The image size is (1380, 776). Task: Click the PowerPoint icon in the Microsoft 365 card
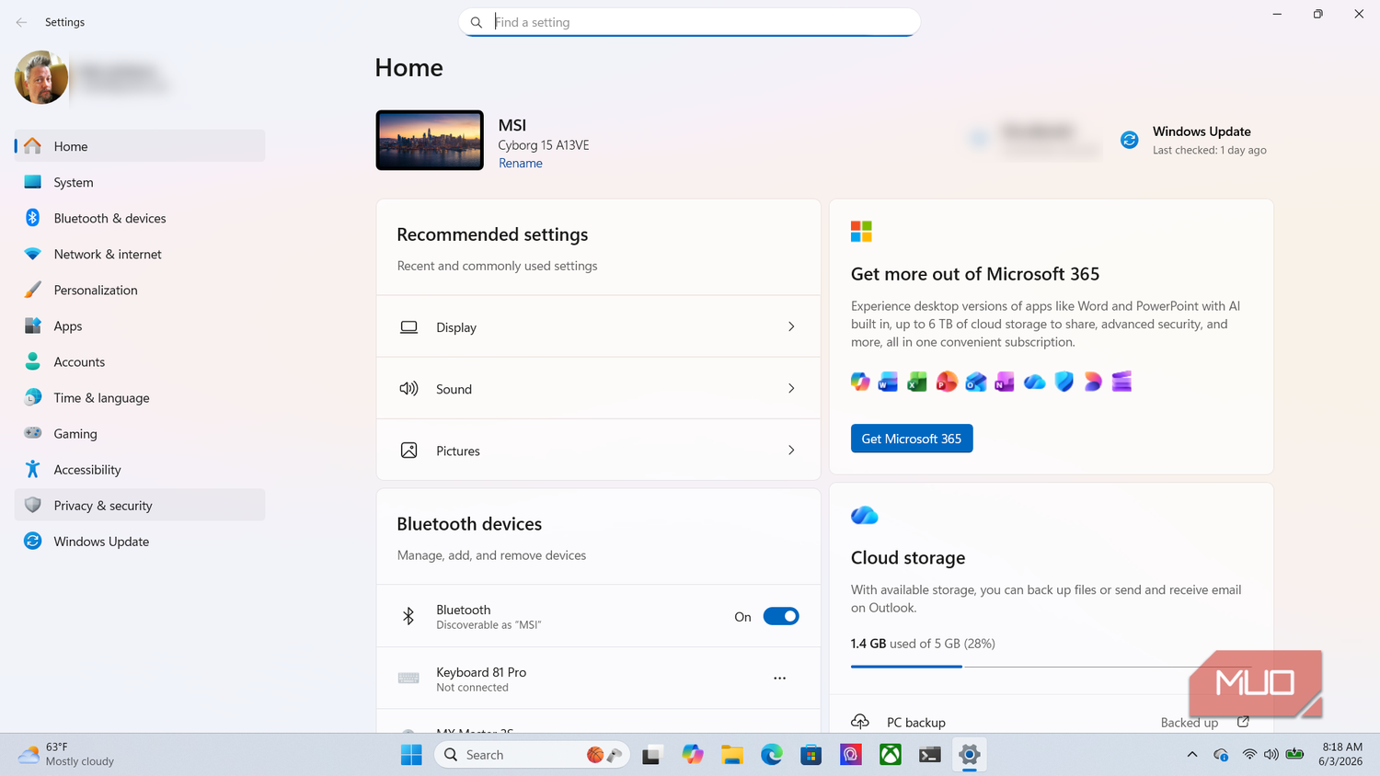pos(947,382)
